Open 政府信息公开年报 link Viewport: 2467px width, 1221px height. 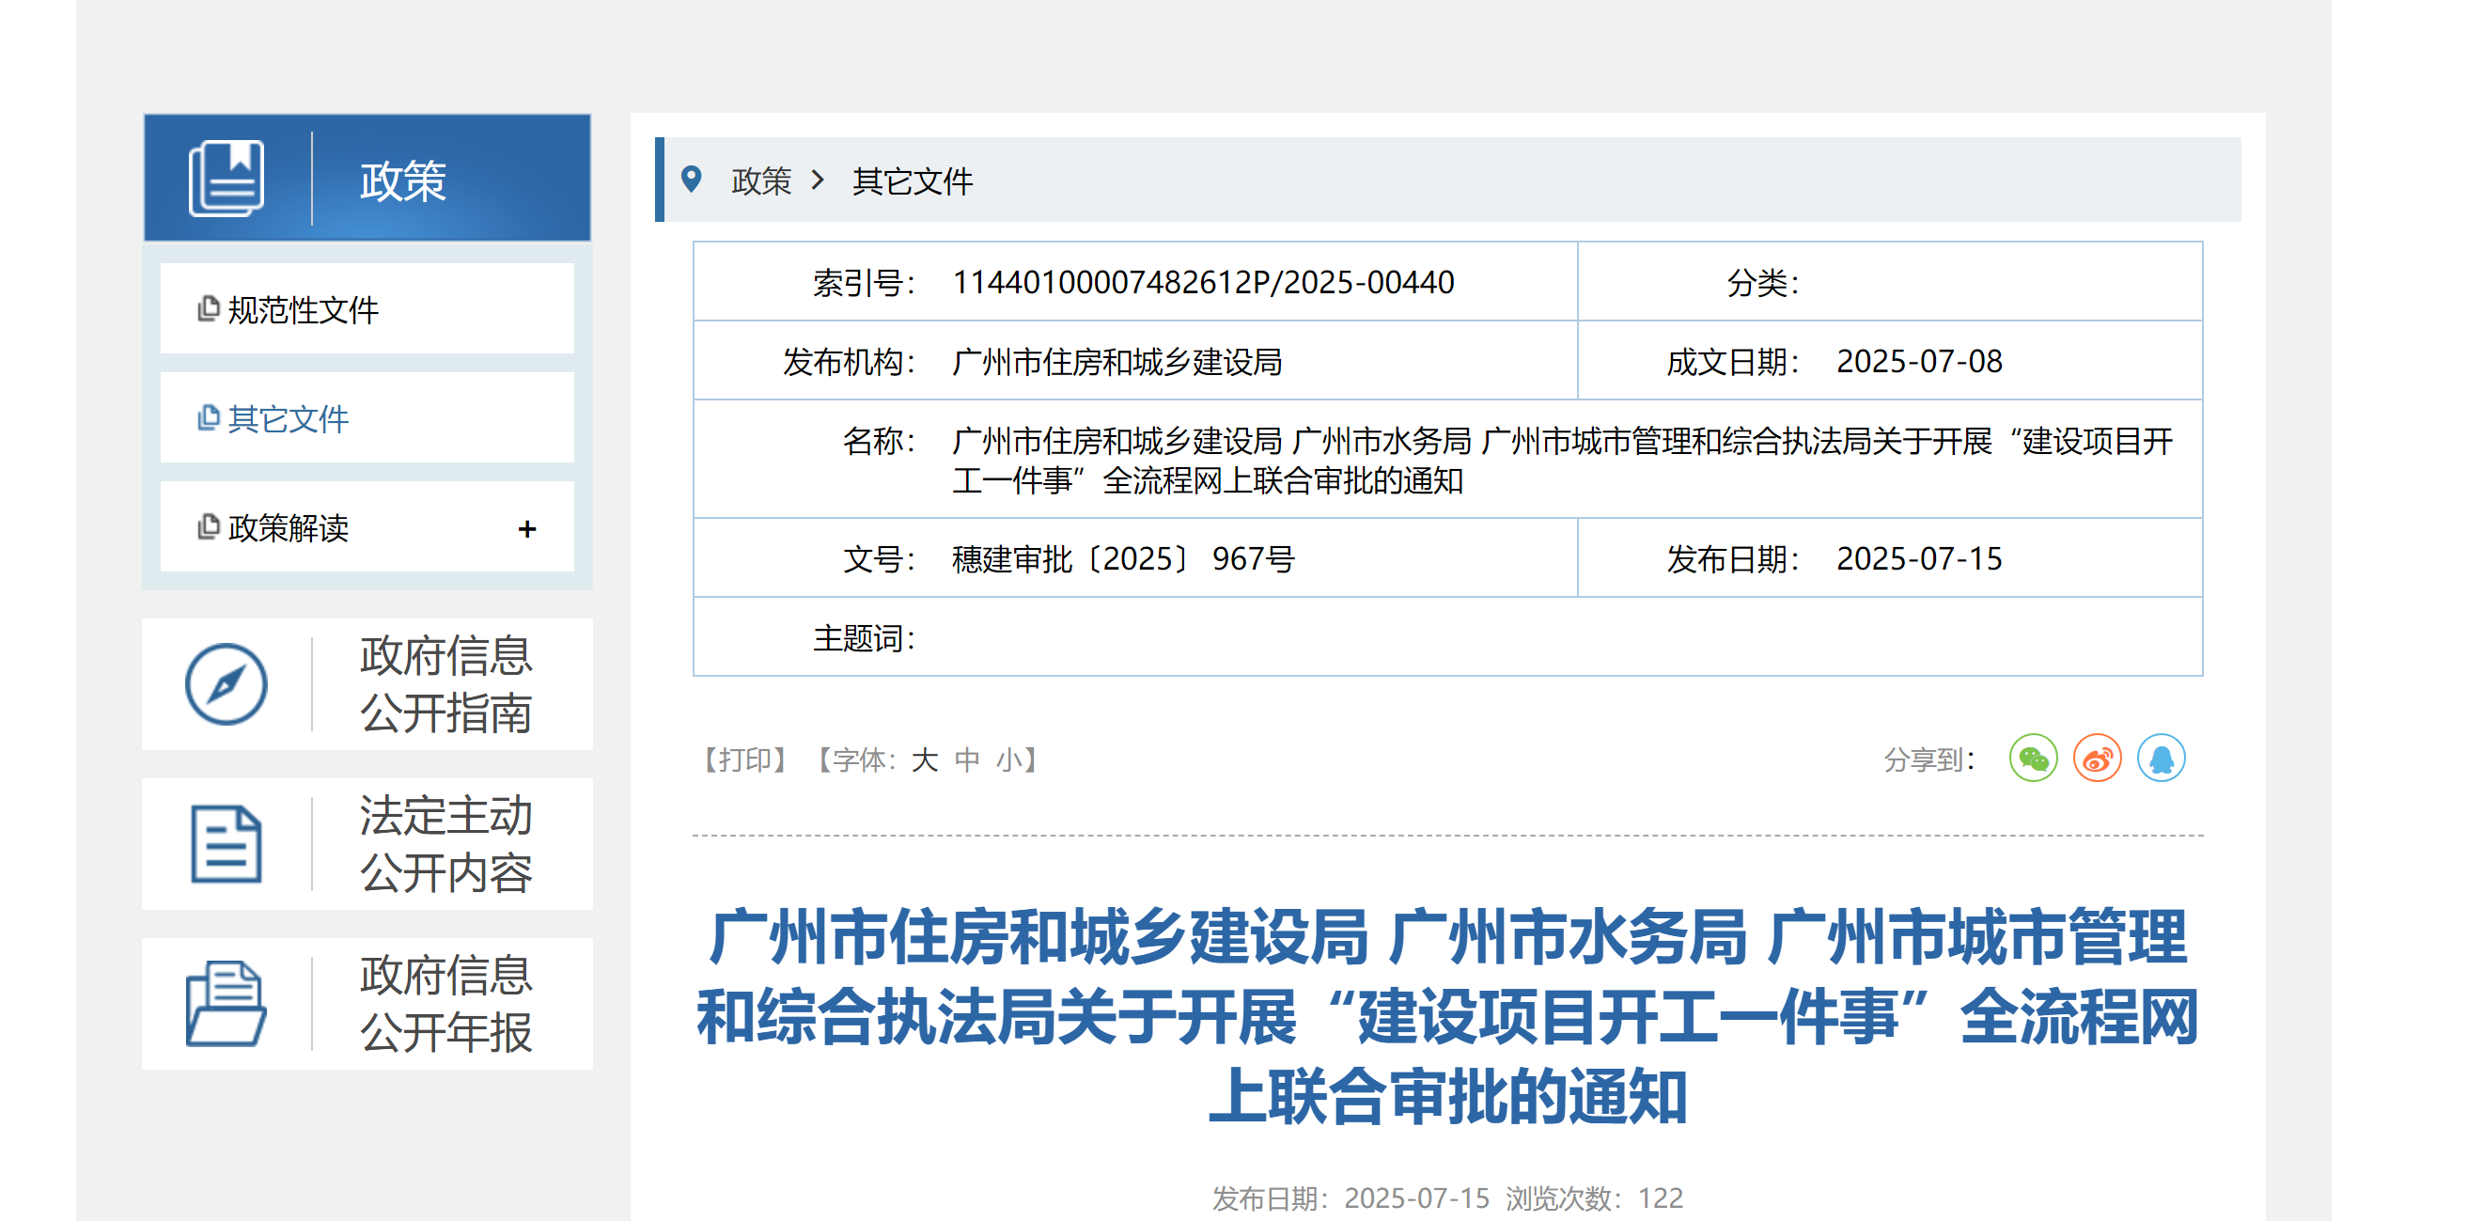coord(446,1004)
